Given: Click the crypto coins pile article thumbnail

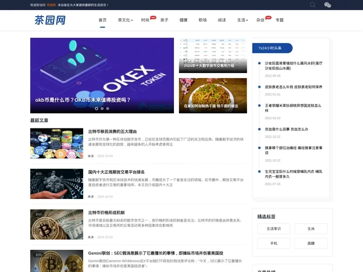Looking at the screenshot, I should pyautogui.click(x=56, y=143).
